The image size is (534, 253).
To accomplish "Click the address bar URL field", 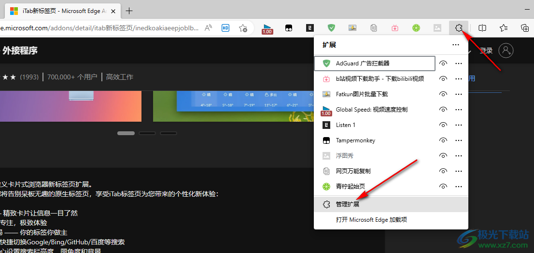I will point(99,28).
